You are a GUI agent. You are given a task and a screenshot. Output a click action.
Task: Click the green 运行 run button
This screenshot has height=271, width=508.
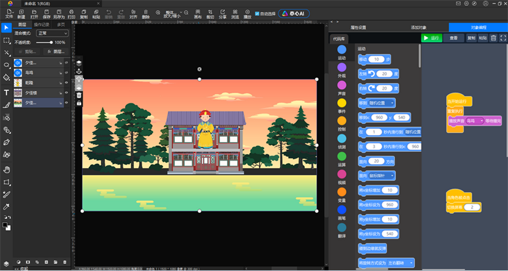pos(431,38)
